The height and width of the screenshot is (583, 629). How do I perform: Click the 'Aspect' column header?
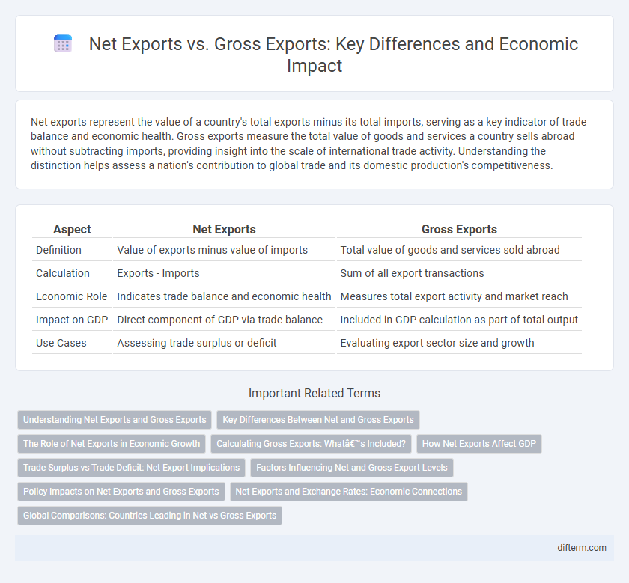72,229
